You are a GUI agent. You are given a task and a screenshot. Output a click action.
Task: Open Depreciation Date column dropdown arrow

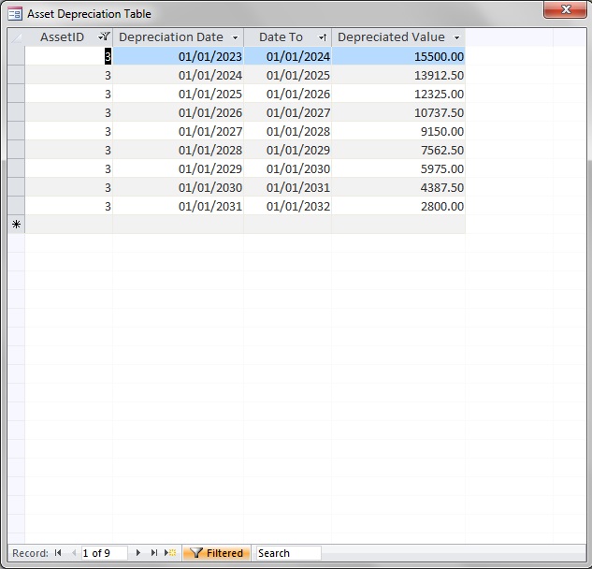point(235,38)
